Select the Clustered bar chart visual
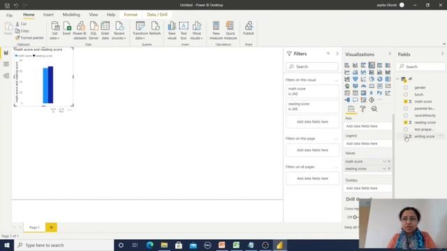Screen dimensions: 447x251 click(363, 65)
